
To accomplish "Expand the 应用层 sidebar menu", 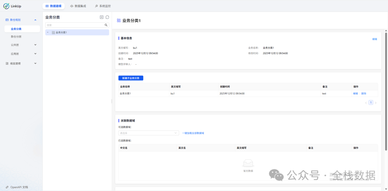I will [35, 53].
